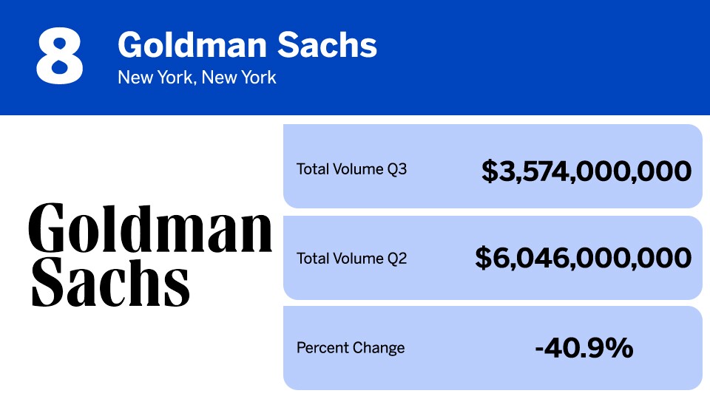Click the dollar sign of the Q3 volume
Viewport: 710px width, 399px height.
click(490, 171)
